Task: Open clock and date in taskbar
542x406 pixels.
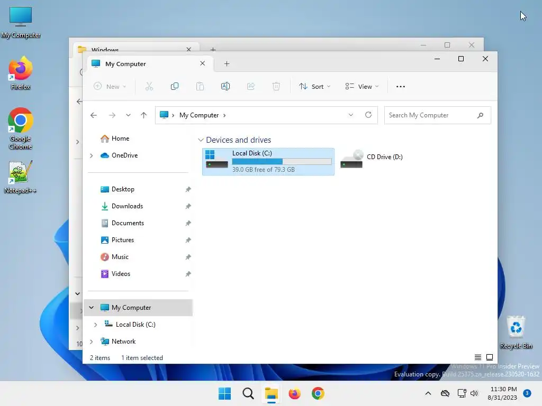Action: (x=503, y=393)
